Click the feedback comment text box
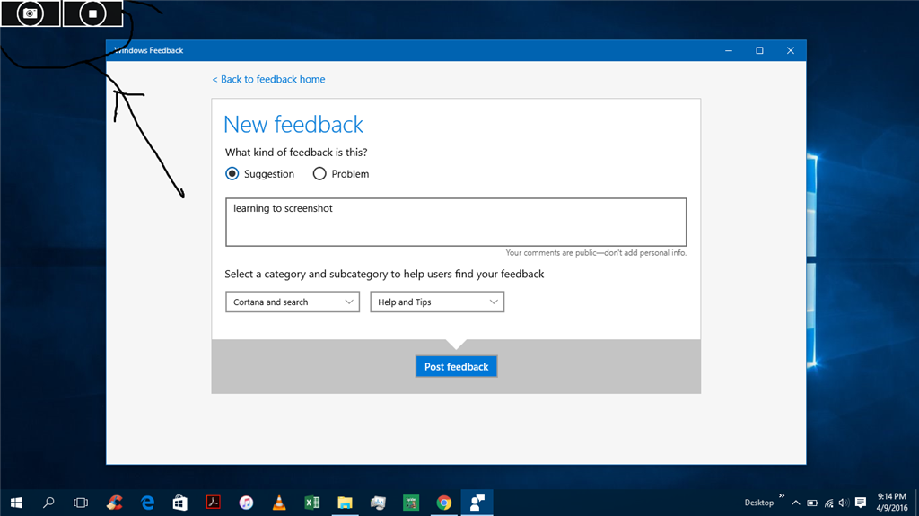This screenshot has height=516, width=919. [456, 222]
